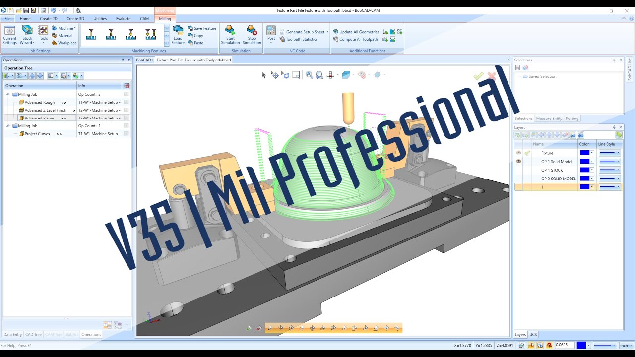This screenshot has width=635, height=357.
Task: Switch to the Posting tab
Action: 572,119
